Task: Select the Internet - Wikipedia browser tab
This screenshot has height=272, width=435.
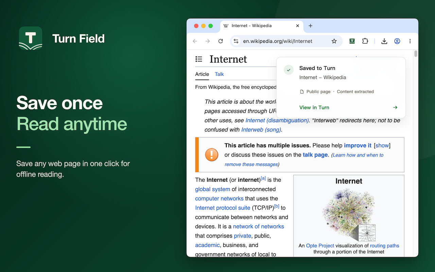Action: [262, 26]
